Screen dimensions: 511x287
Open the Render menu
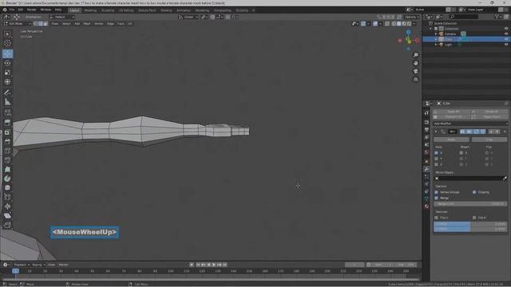[32, 10]
